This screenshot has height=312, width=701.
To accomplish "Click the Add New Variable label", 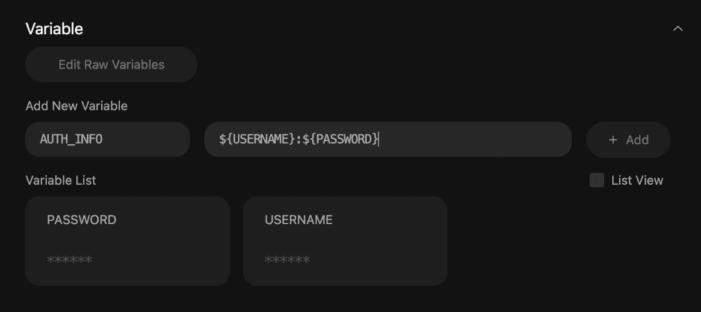I will tap(76, 106).
